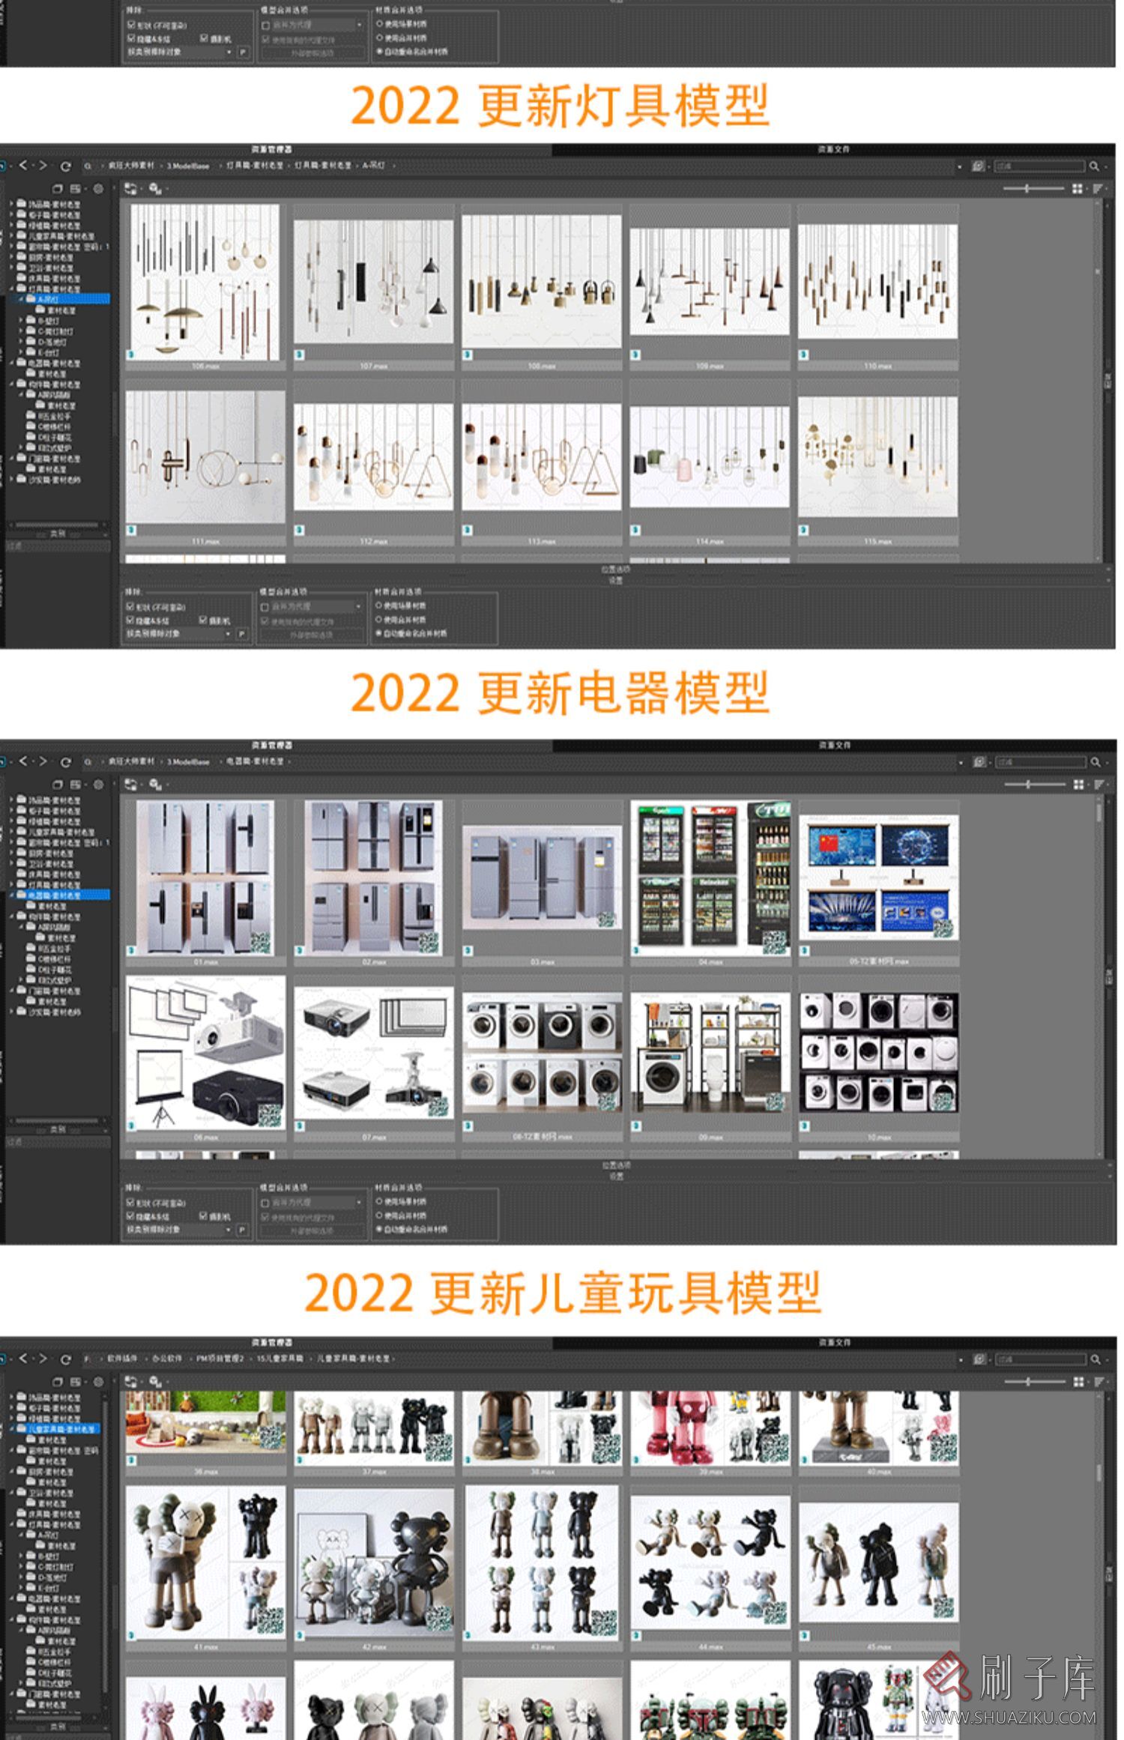Toggle 摄影机 checkbox in appliance panel
Screen dimensions: 1124x1740
[203, 1216]
